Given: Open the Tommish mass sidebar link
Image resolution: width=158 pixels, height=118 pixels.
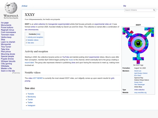Looking at the screenshot, I should (8, 35).
